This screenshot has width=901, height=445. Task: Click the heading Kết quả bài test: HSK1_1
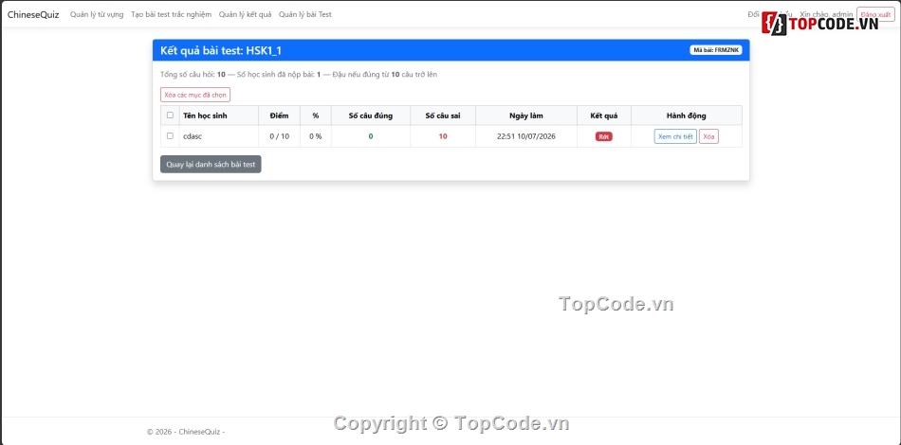[x=221, y=50]
